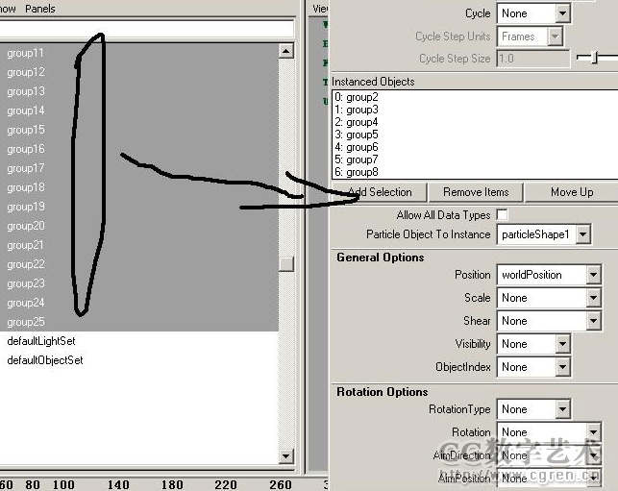Viewport: 618px width, 491px height.
Task: Open Particle Object To Instance dropdown
Action: [x=544, y=234]
